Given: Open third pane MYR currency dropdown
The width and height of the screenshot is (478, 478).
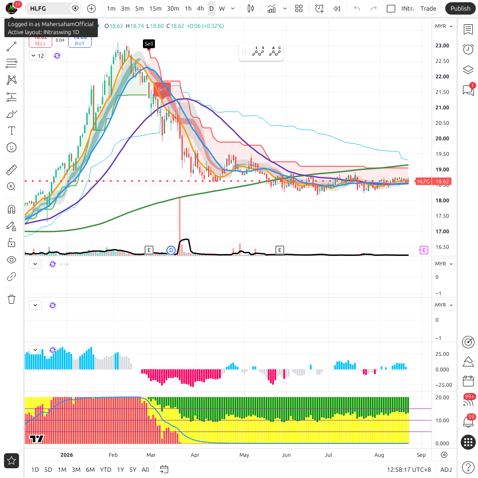Looking at the screenshot, I should tap(443, 305).
